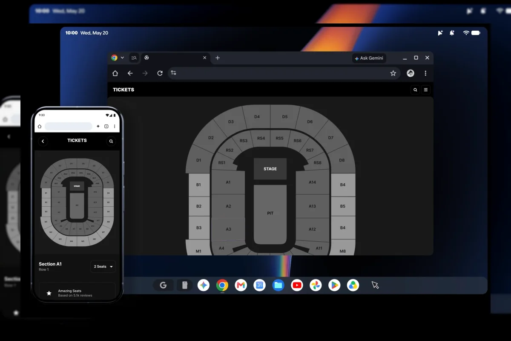Click the STAGE block on desktop map
The width and height of the screenshot is (511, 341).
tap(270, 169)
